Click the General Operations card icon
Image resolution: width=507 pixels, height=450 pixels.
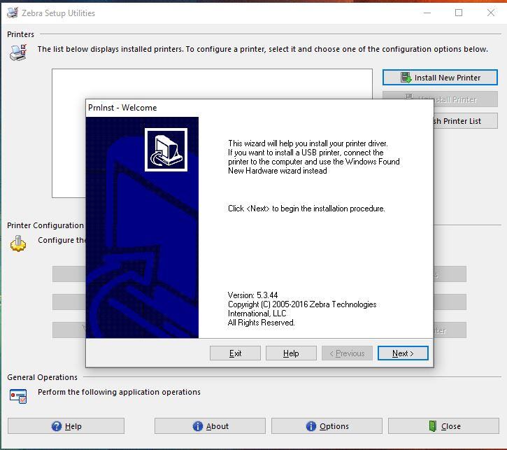pos(18,396)
